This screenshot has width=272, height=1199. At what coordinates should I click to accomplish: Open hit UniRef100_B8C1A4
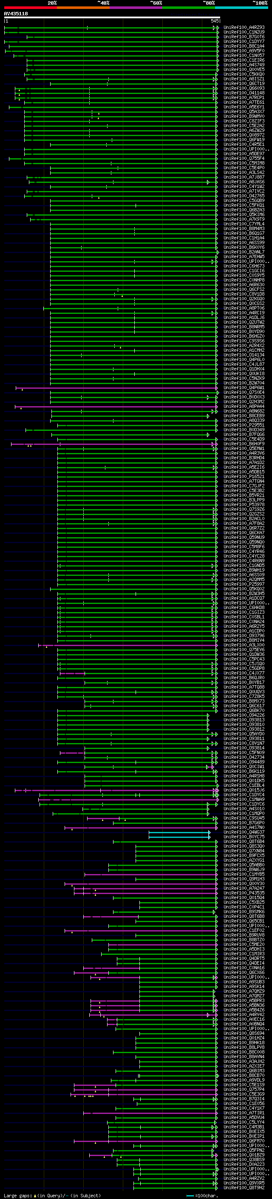click(x=244, y=46)
